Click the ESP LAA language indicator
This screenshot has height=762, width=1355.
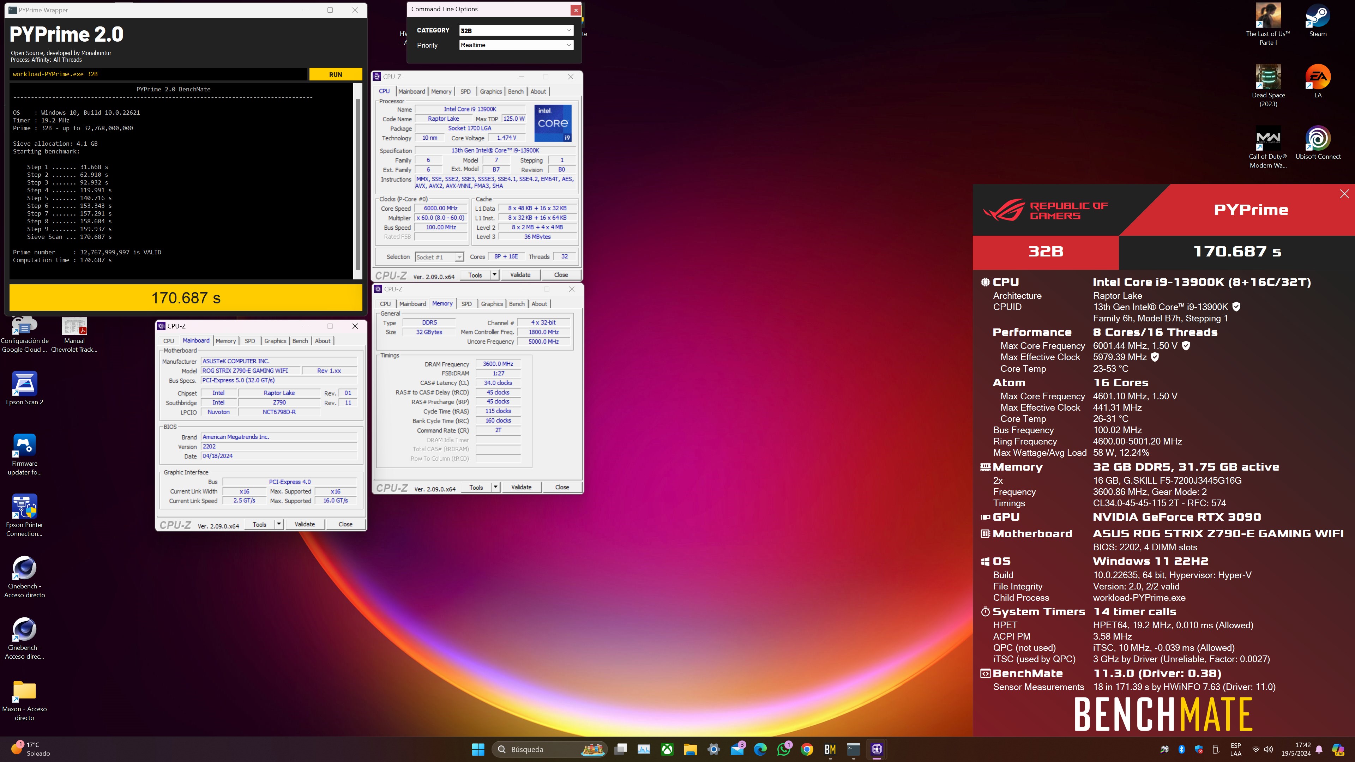[x=1236, y=749]
